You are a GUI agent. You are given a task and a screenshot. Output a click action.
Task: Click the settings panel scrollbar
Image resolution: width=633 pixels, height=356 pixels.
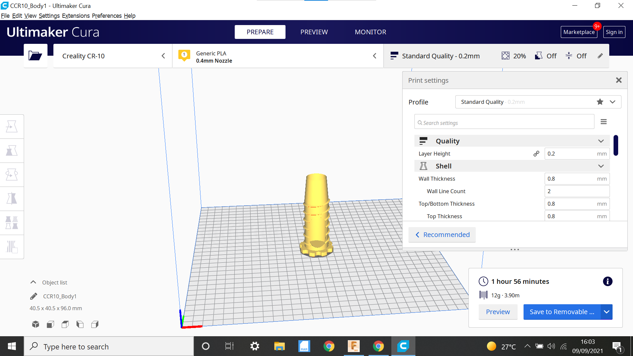616,145
